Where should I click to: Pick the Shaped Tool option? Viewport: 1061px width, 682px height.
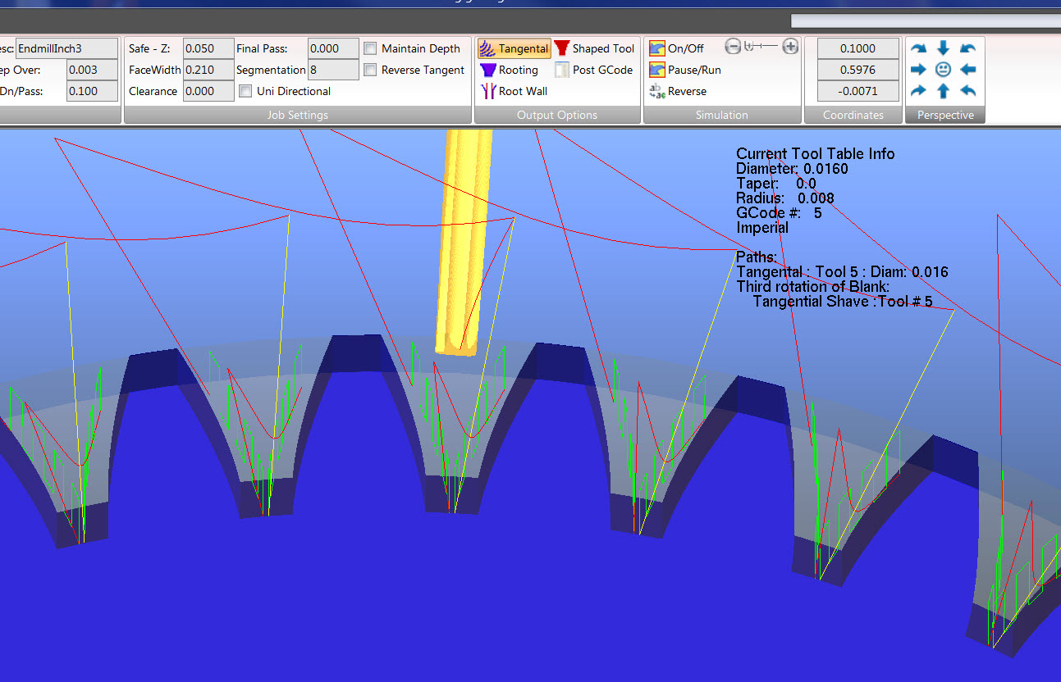pyautogui.click(x=594, y=48)
